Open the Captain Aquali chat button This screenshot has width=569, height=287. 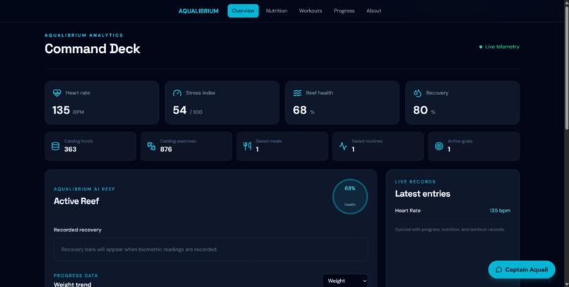pos(522,269)
